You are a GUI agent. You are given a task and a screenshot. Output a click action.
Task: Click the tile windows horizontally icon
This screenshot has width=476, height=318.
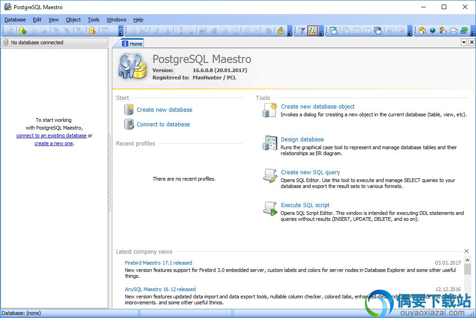pos(357,31)
